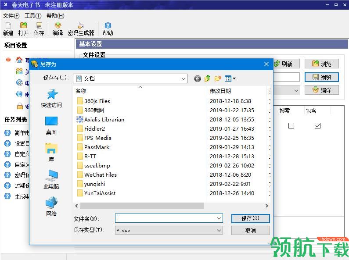The image size is (349, 260).
Task: Click the 编译 button in file settings
Action: pyautogui.click(x=322, y=90)
